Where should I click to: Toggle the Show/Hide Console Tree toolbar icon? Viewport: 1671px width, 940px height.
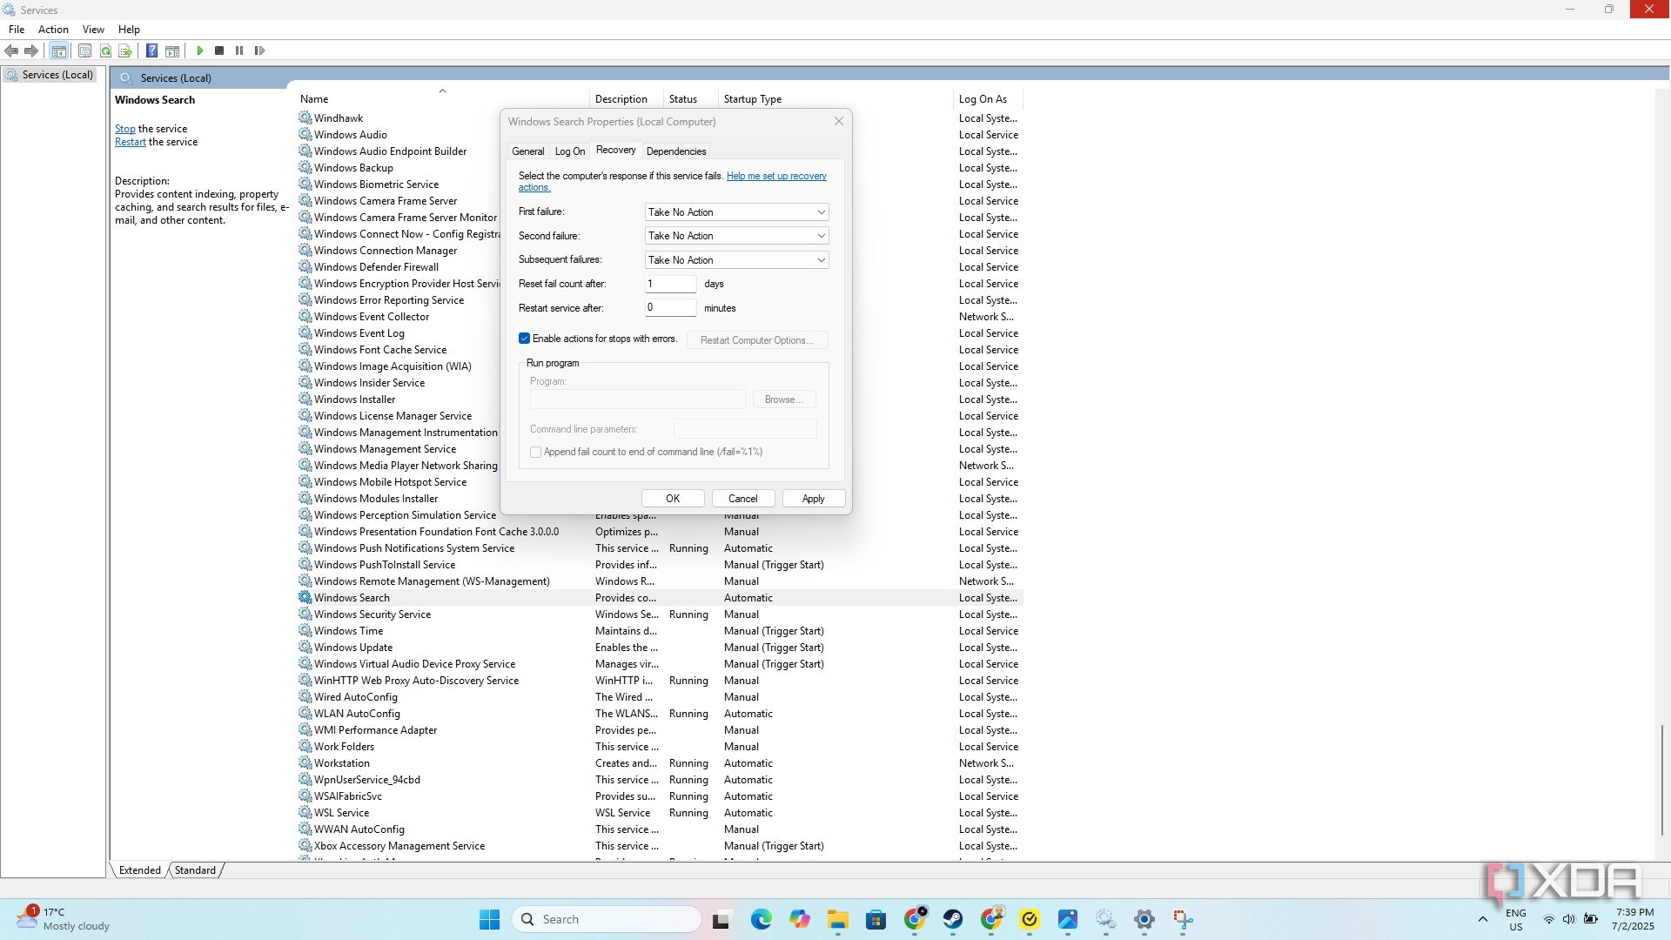coord(59,50)
